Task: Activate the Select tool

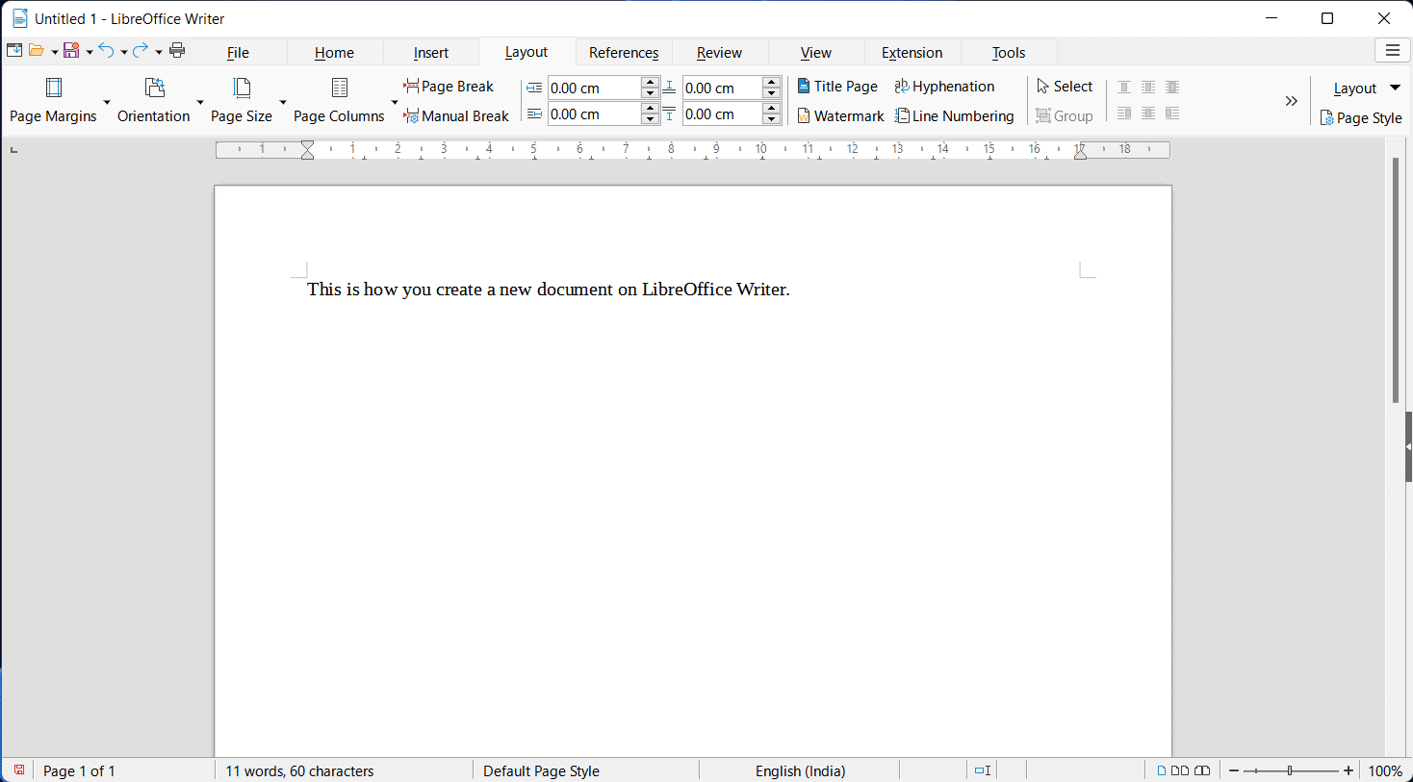Action: click(x=1065, y=87)
